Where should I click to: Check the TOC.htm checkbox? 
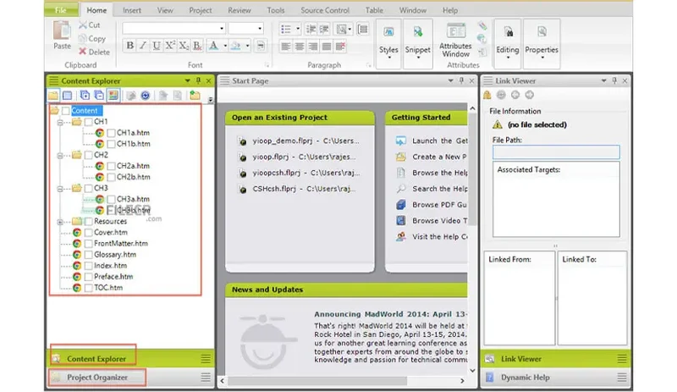coord(89,288)
